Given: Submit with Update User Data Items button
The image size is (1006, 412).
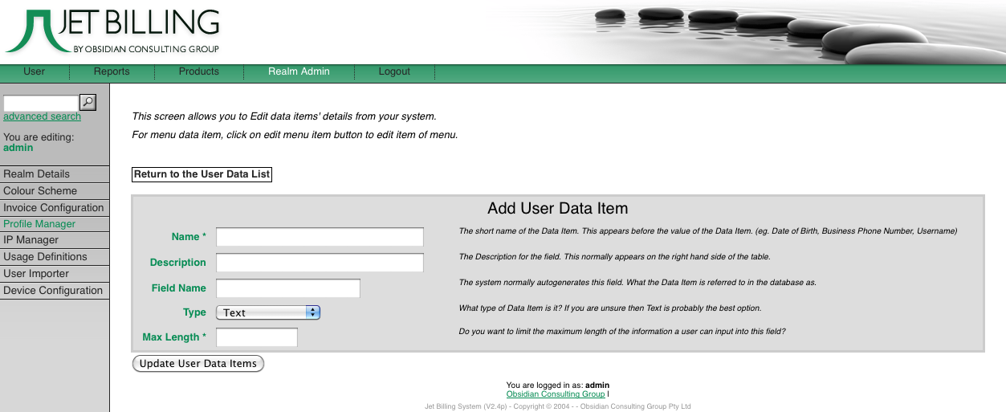Looking at the screenshot, I should (198, 364).
